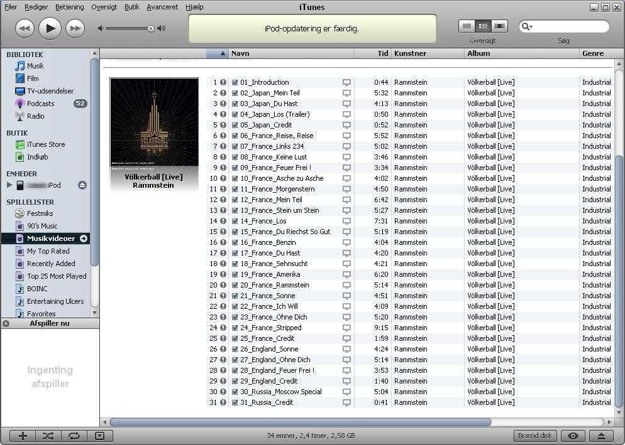
Task: Uncheck the 01_Introduction track checkbox
Action: pos(235,82)
